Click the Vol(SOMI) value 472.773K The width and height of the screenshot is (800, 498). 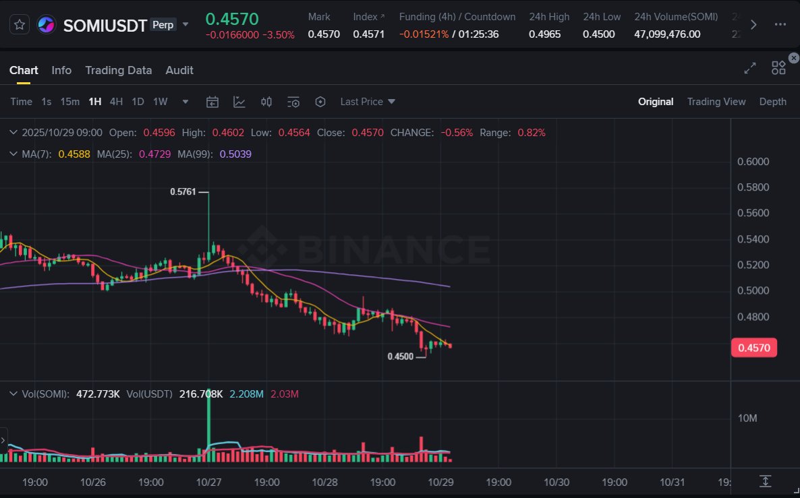pyautogui.click(x=98, y=394)
